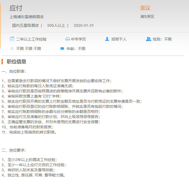Click the 国内五星级酒店 company type label
The image size is (189, 191).
click(25, 26)
